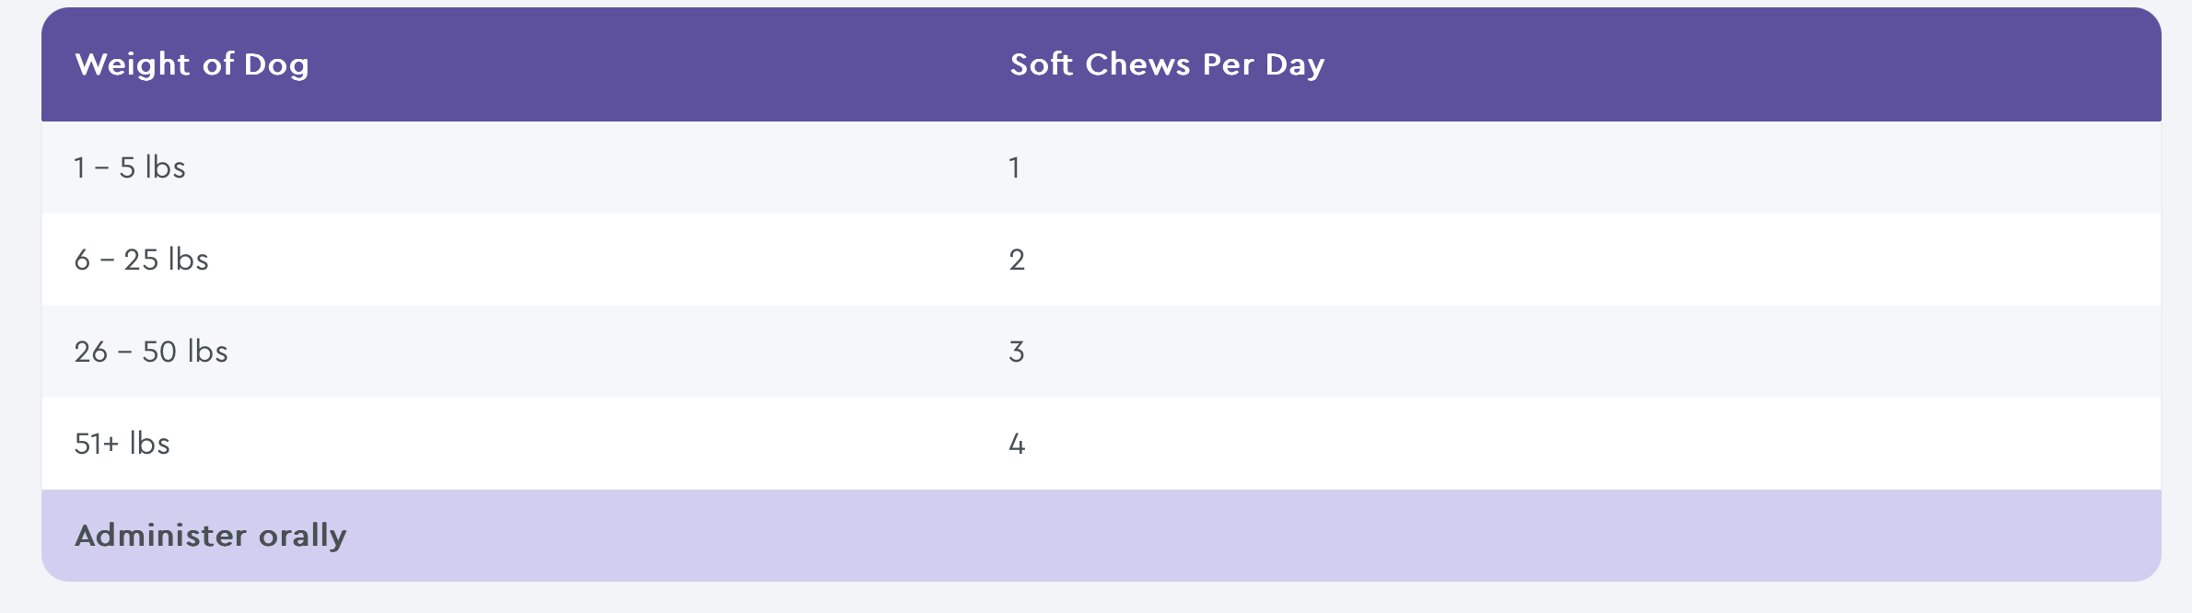This screenshot has width=2192, height=613.
Task: Click the "Soft Chews Per Day" column header
Action: click(x=1167, y=64)
